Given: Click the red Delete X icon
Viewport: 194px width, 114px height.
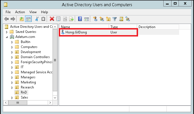Looking at the screenshot, I should [x=52, y=19].
